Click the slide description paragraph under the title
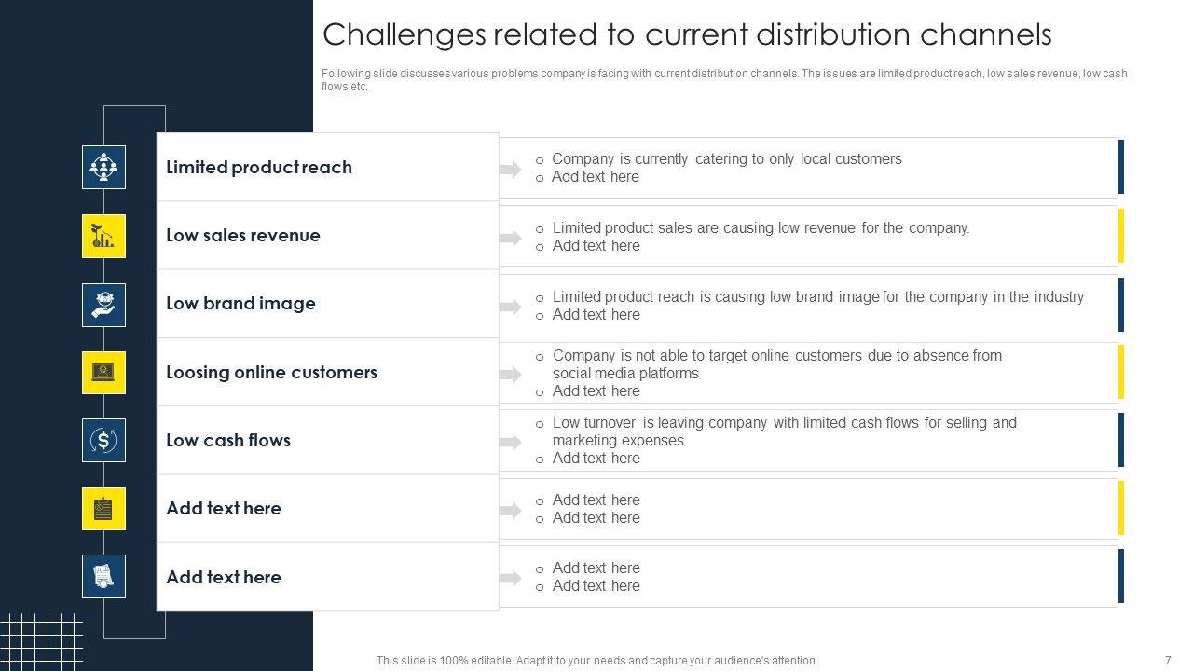Image resolution: width=1193 pixels, height=671 pixels. tap(723, 80)
